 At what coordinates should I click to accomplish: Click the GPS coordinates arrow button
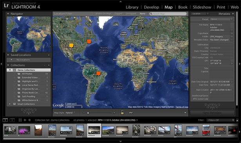click(232, 63)
